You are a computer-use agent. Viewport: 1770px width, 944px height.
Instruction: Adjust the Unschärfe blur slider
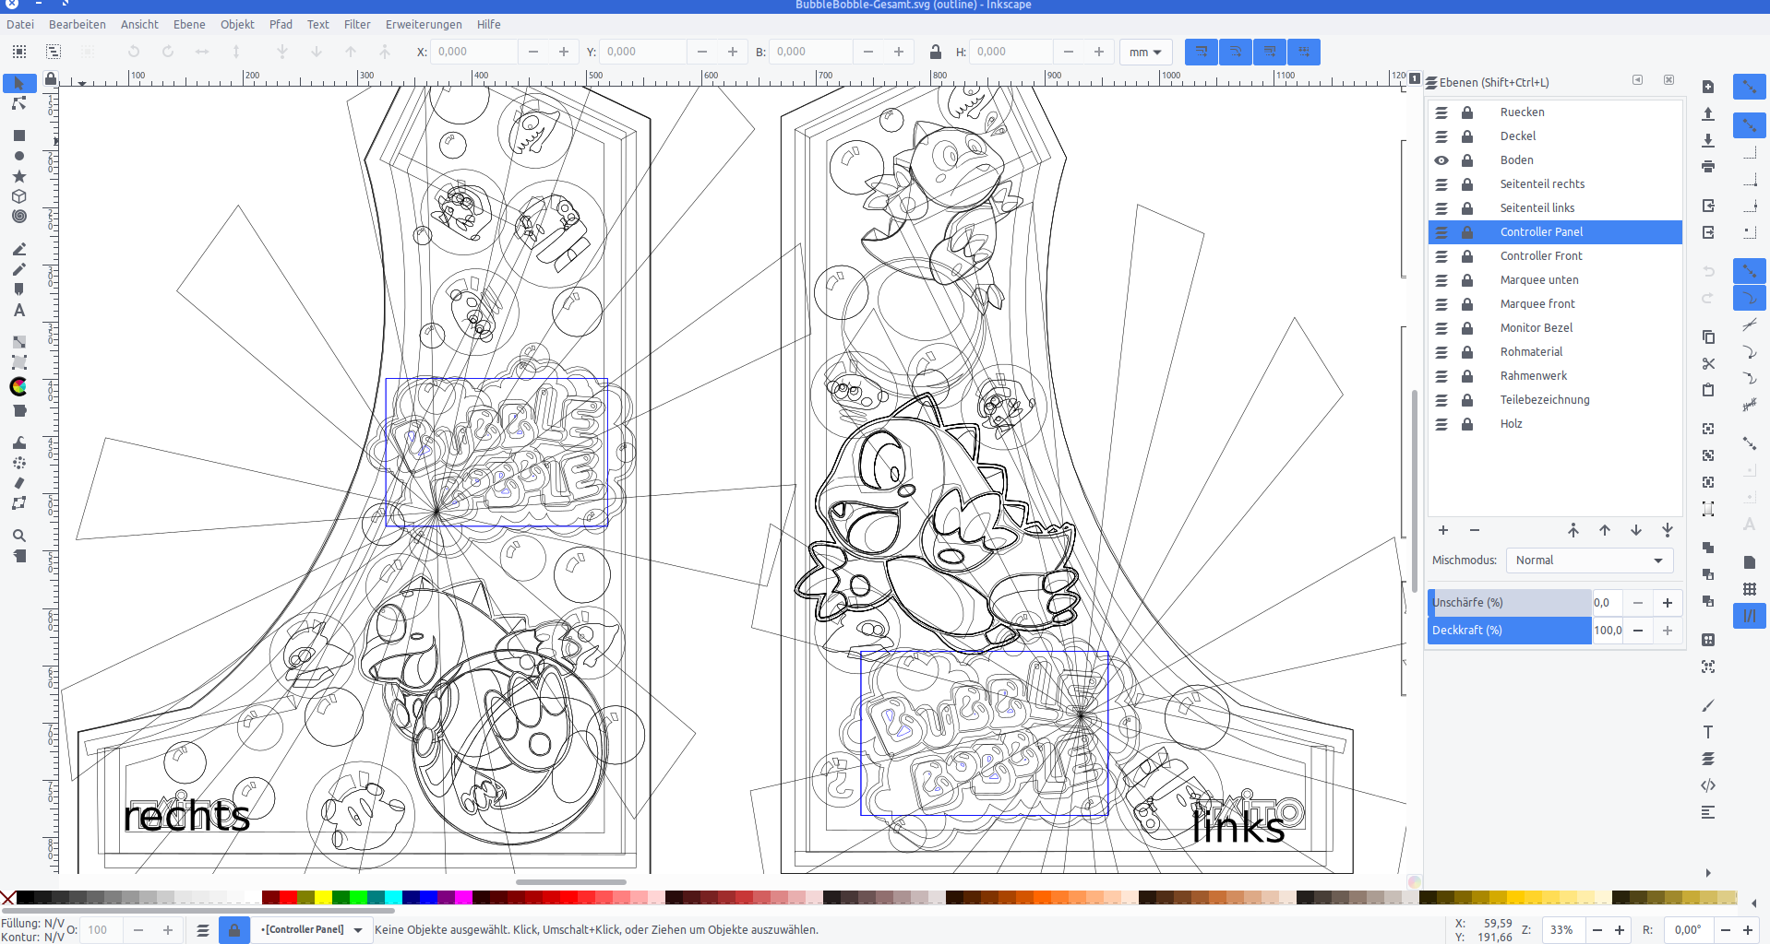tap(1510, 603)
